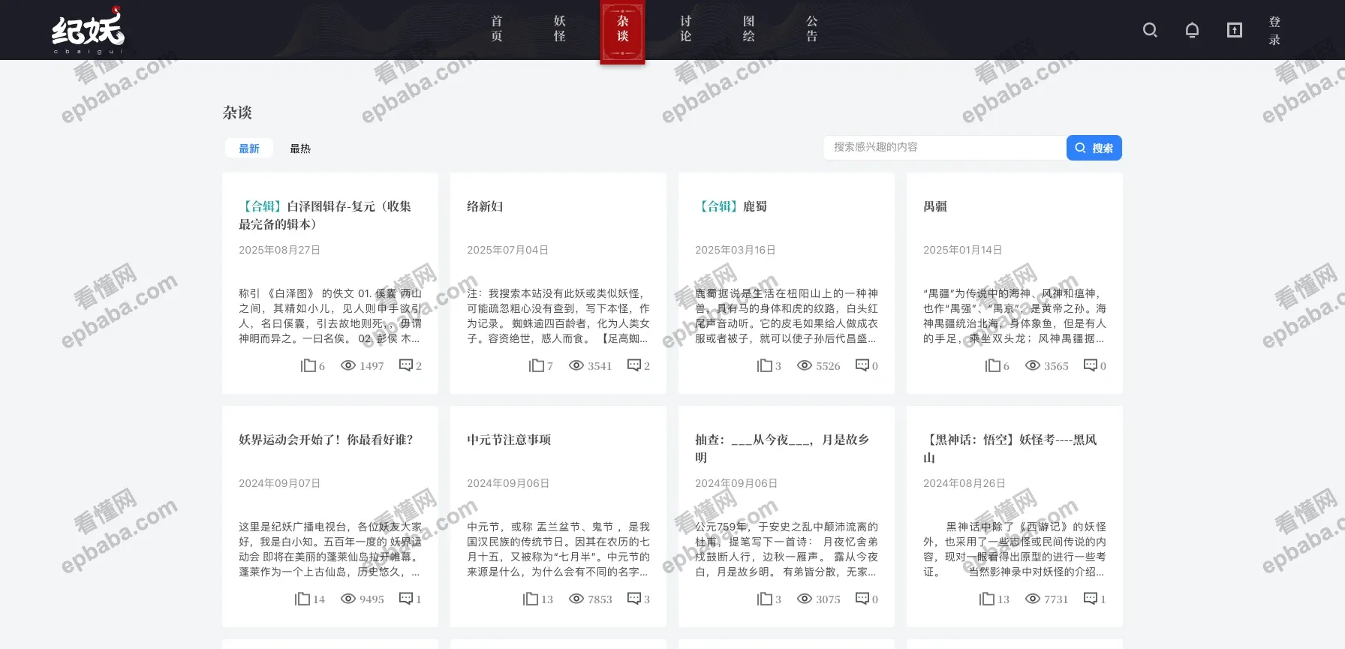Click views eye icon on 妖界运动会 card
The height and width of the screenshot is (649, 1345).
click(348, 599)
